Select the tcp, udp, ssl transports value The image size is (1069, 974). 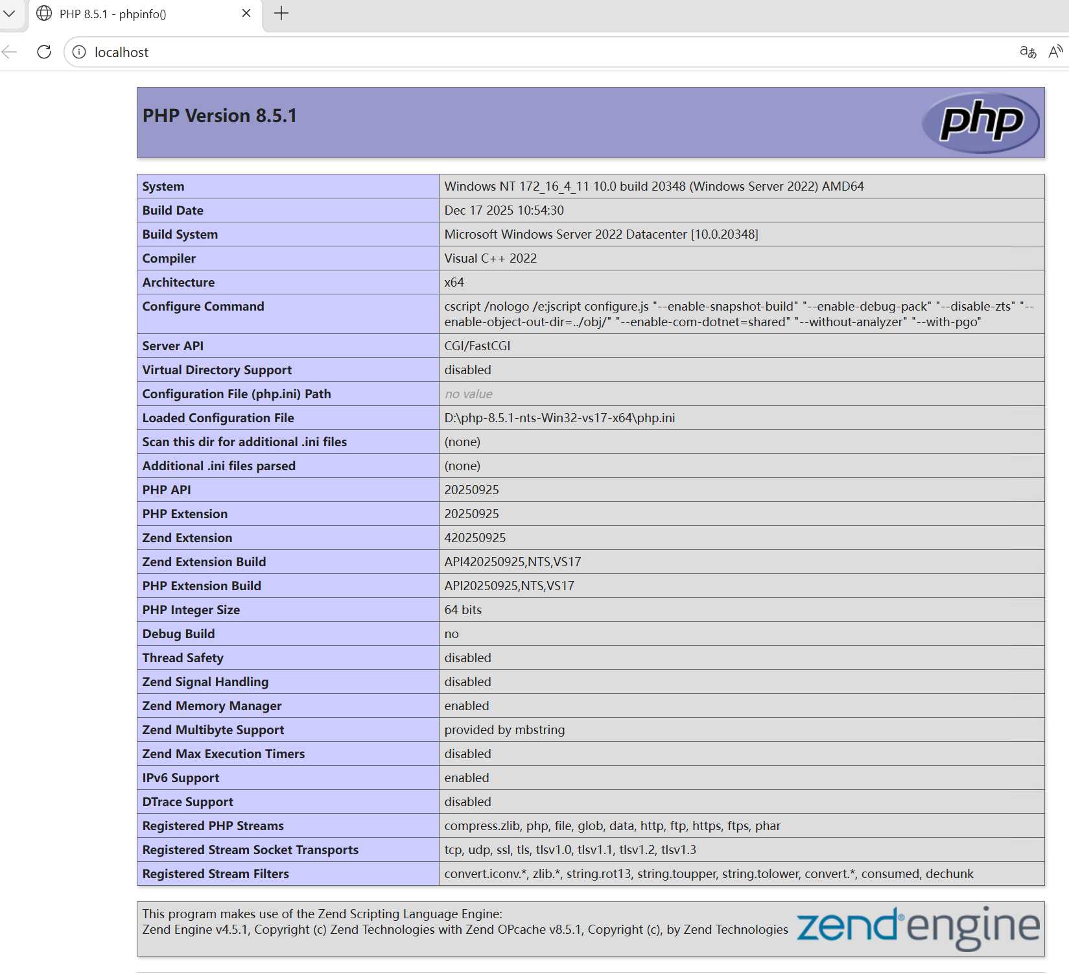click(x=570, y=850)
